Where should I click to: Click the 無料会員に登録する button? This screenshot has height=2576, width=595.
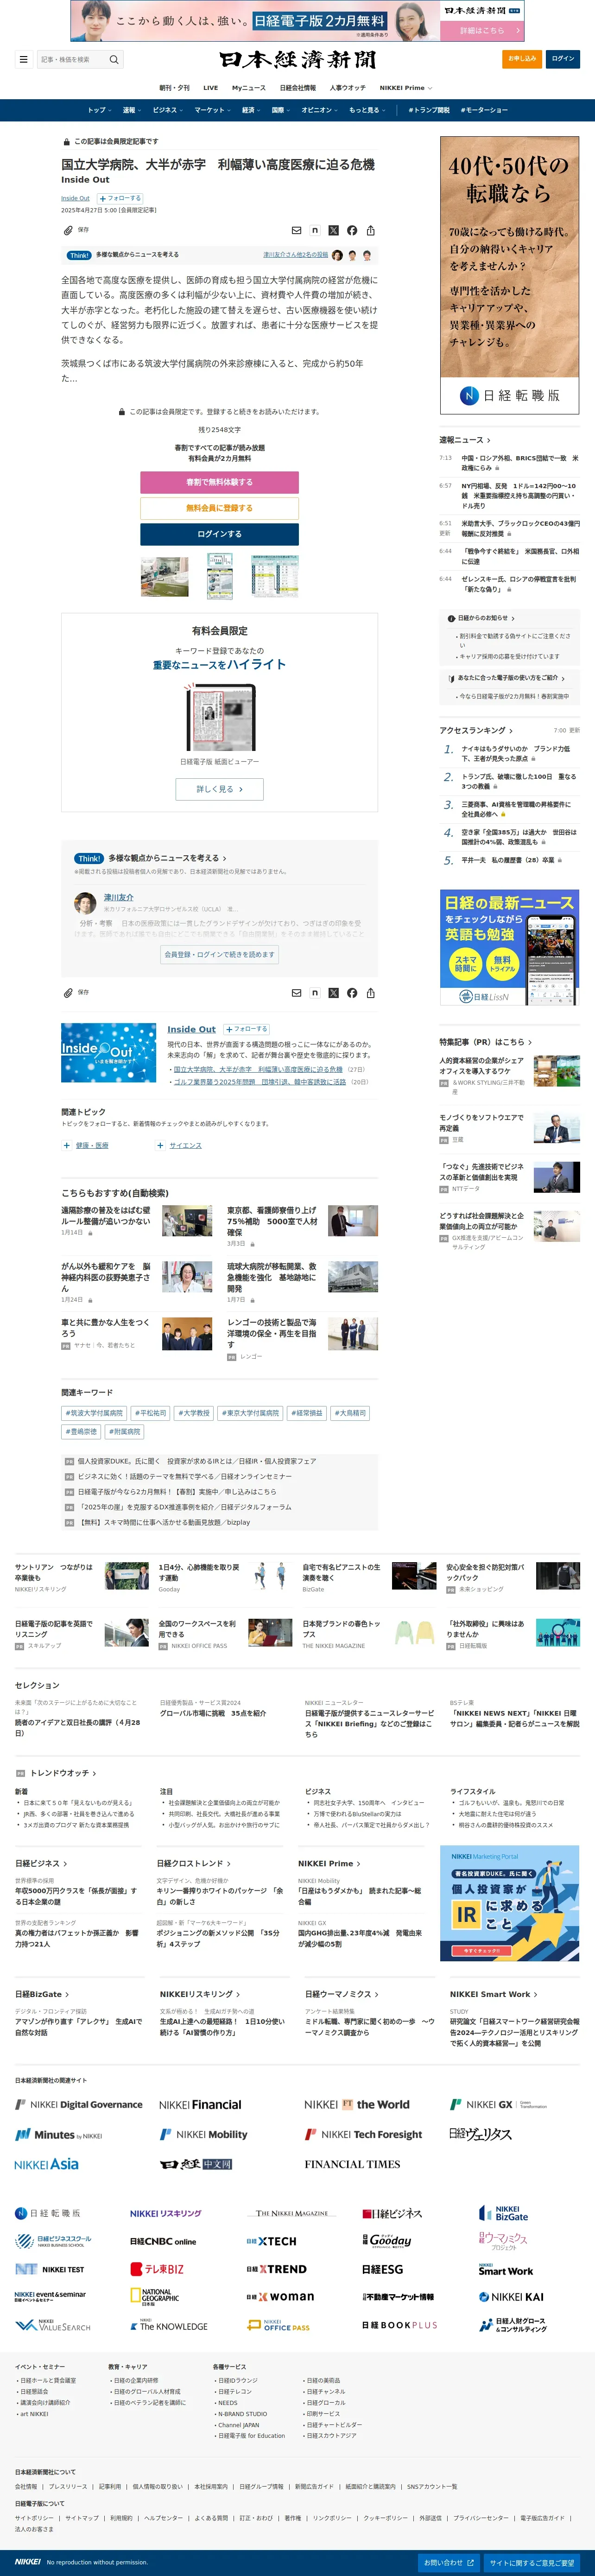click(219, 508)
